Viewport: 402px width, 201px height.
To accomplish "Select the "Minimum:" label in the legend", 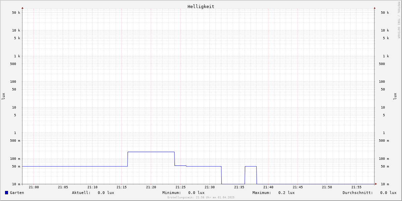I will pyautogui.click(x=172, y=193).
